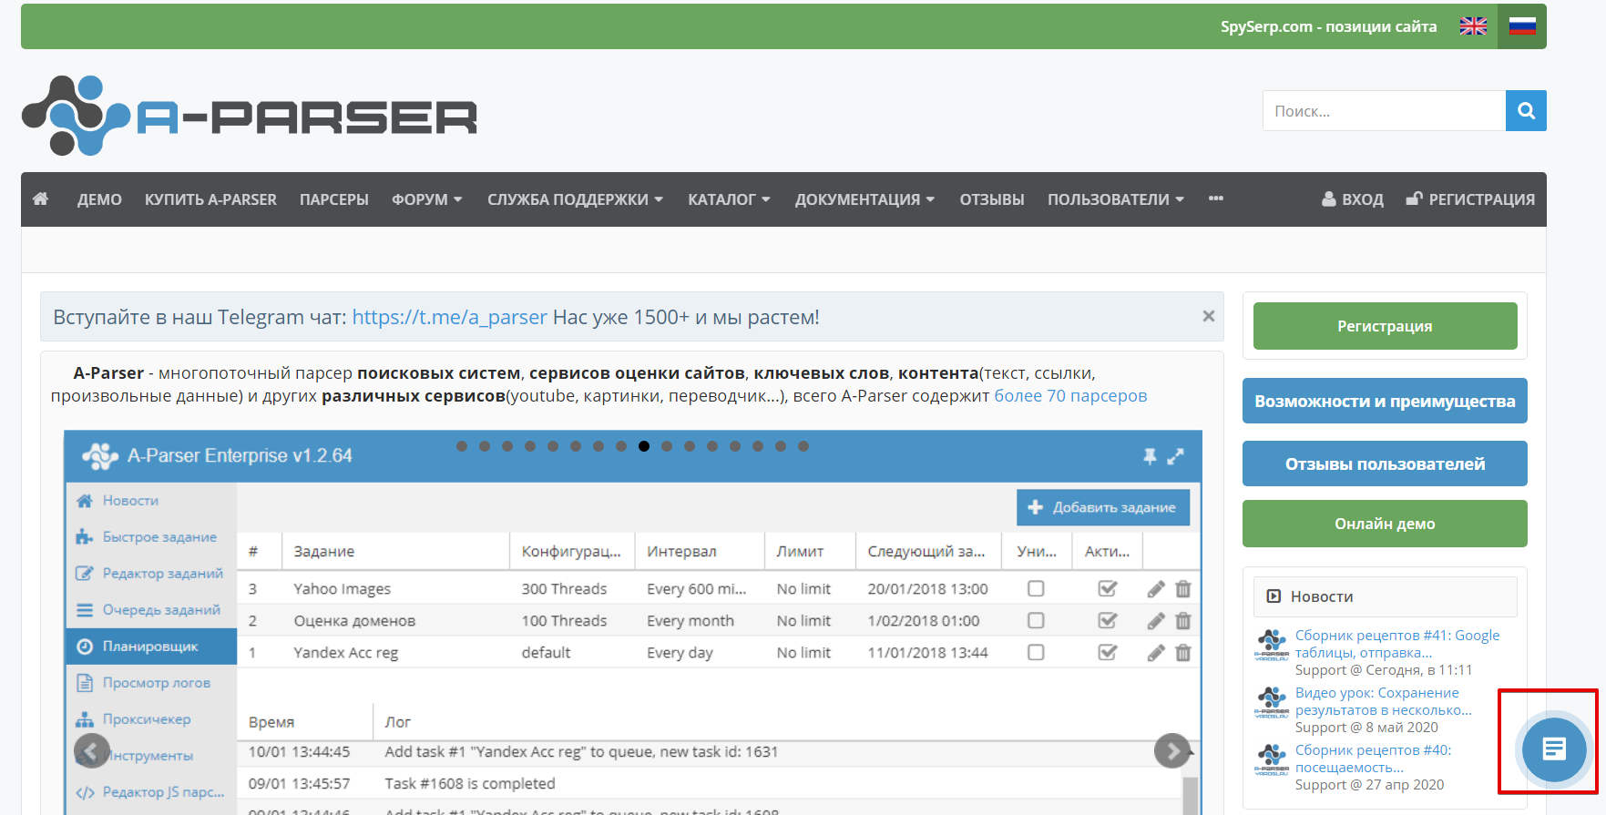The image size is (1606, 815).
Task: Open ОТЗЫВЫ in the navigation bar
Action: (x=992, y=199)
